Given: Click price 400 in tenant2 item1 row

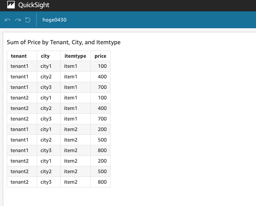Looking at the screenshot, I should 102,108.
